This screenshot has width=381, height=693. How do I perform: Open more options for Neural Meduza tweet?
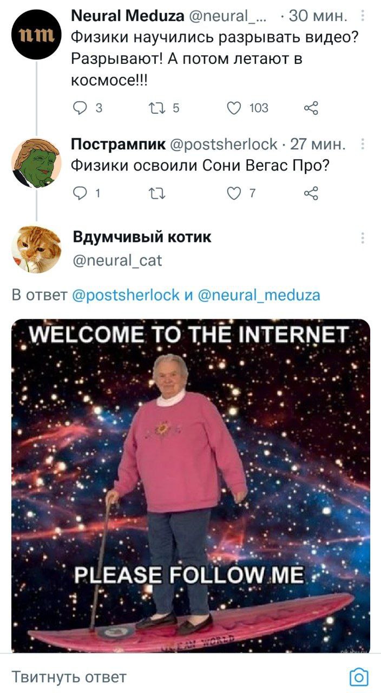(362, 17)
